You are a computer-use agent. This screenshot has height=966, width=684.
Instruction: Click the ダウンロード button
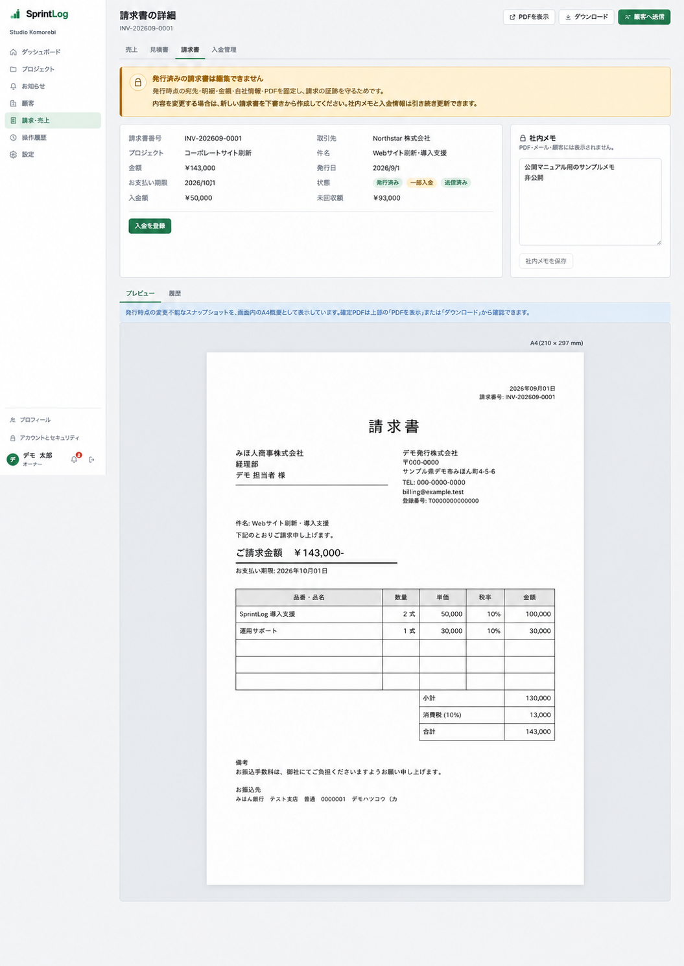pyautogui.click(x=587, y=17)
